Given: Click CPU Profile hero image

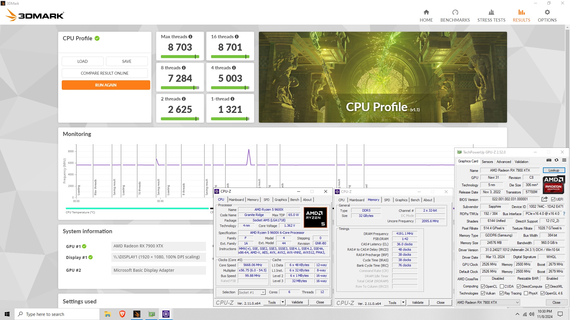Looking at the screenshot, I should click(383, 77).
